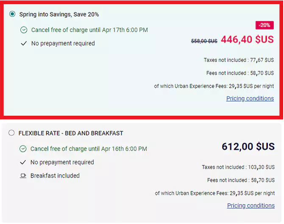
Task: Click the Spring into Savings, Save 20% title
Action: click(x=59, y=14)
